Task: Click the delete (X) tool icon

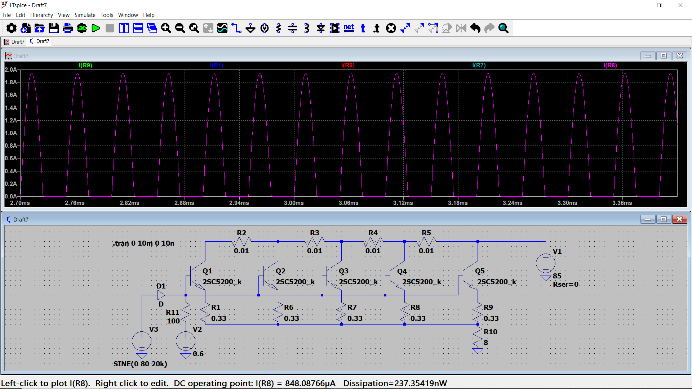Action: pyautogui.click(x=391, y=28)
